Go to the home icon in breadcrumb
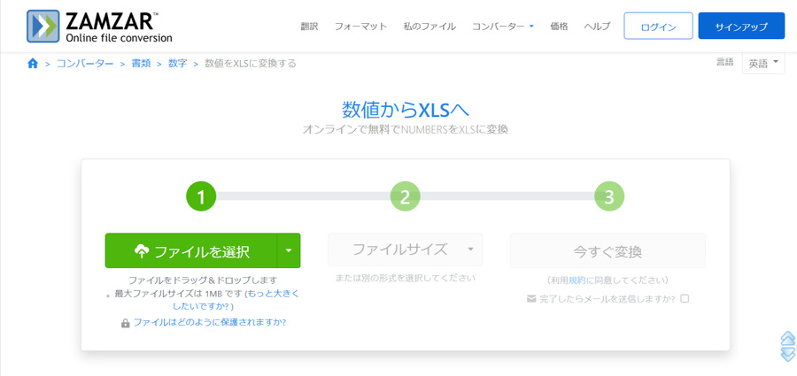 (33, 64)
